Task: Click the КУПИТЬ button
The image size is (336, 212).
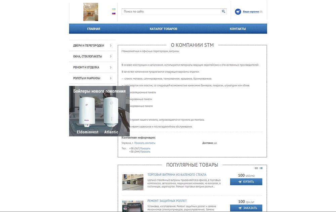Action: coord(246,182)
